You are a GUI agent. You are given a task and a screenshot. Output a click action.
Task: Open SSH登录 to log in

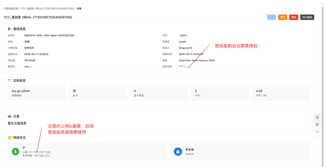click(x=307, y=17)
